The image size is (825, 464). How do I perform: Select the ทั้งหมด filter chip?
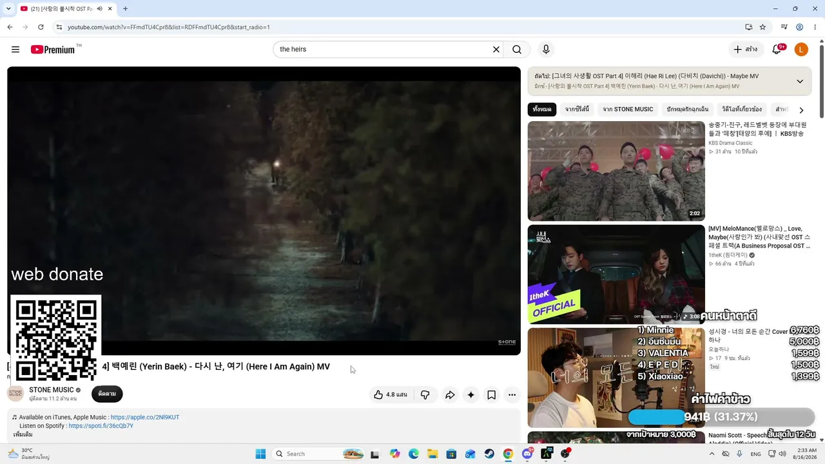(542, 110)
